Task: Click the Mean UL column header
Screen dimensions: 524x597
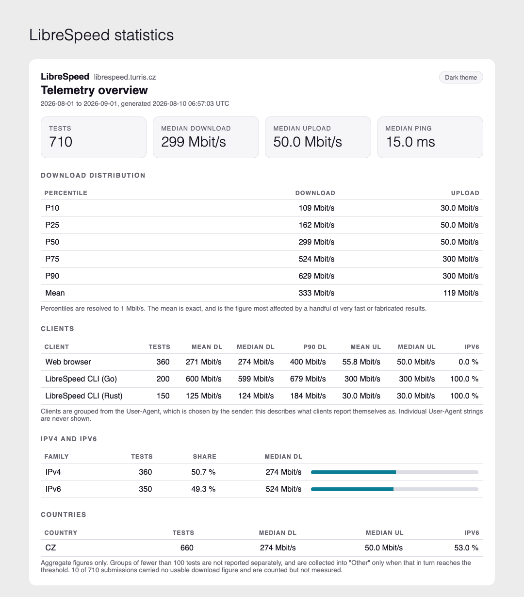Action: (366, 347)
